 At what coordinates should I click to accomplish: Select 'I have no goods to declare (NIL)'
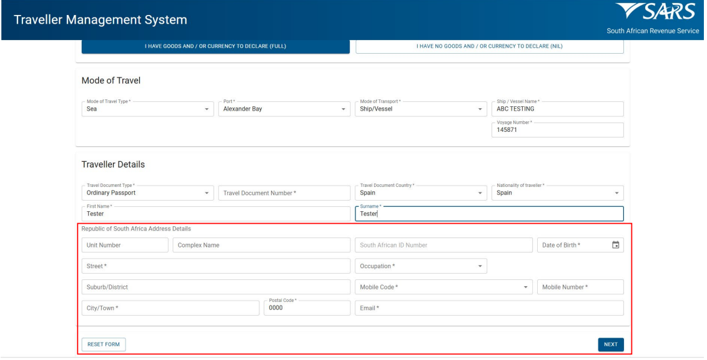[489, 45]
